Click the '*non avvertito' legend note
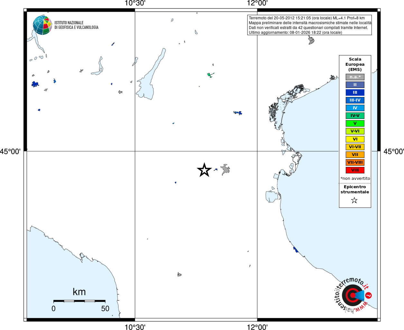Screen dimensions: 404x330 coord(355,179)
